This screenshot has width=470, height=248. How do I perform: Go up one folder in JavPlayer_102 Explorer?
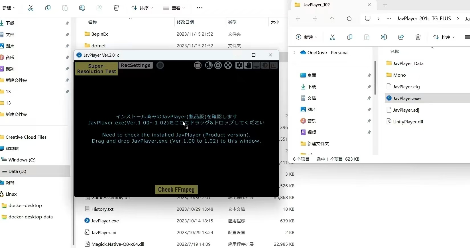point(332,19)
